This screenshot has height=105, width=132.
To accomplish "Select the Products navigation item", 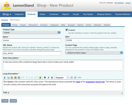I will [32, 14].
